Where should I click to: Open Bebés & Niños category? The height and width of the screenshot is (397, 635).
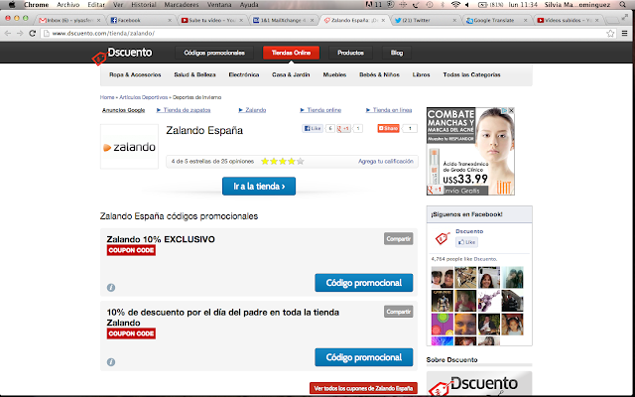379,74
